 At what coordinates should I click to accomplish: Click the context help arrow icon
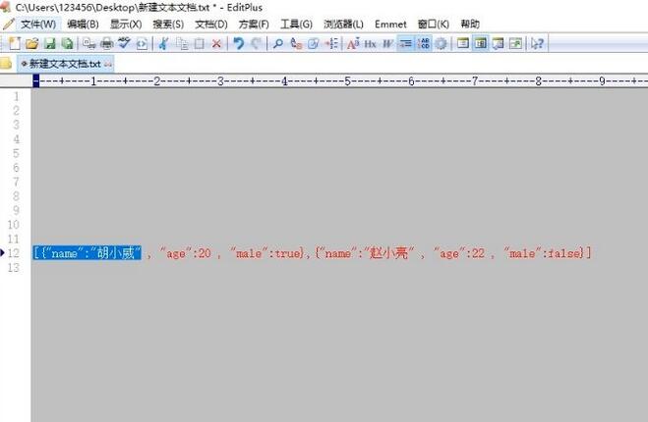tap(537, 43)
